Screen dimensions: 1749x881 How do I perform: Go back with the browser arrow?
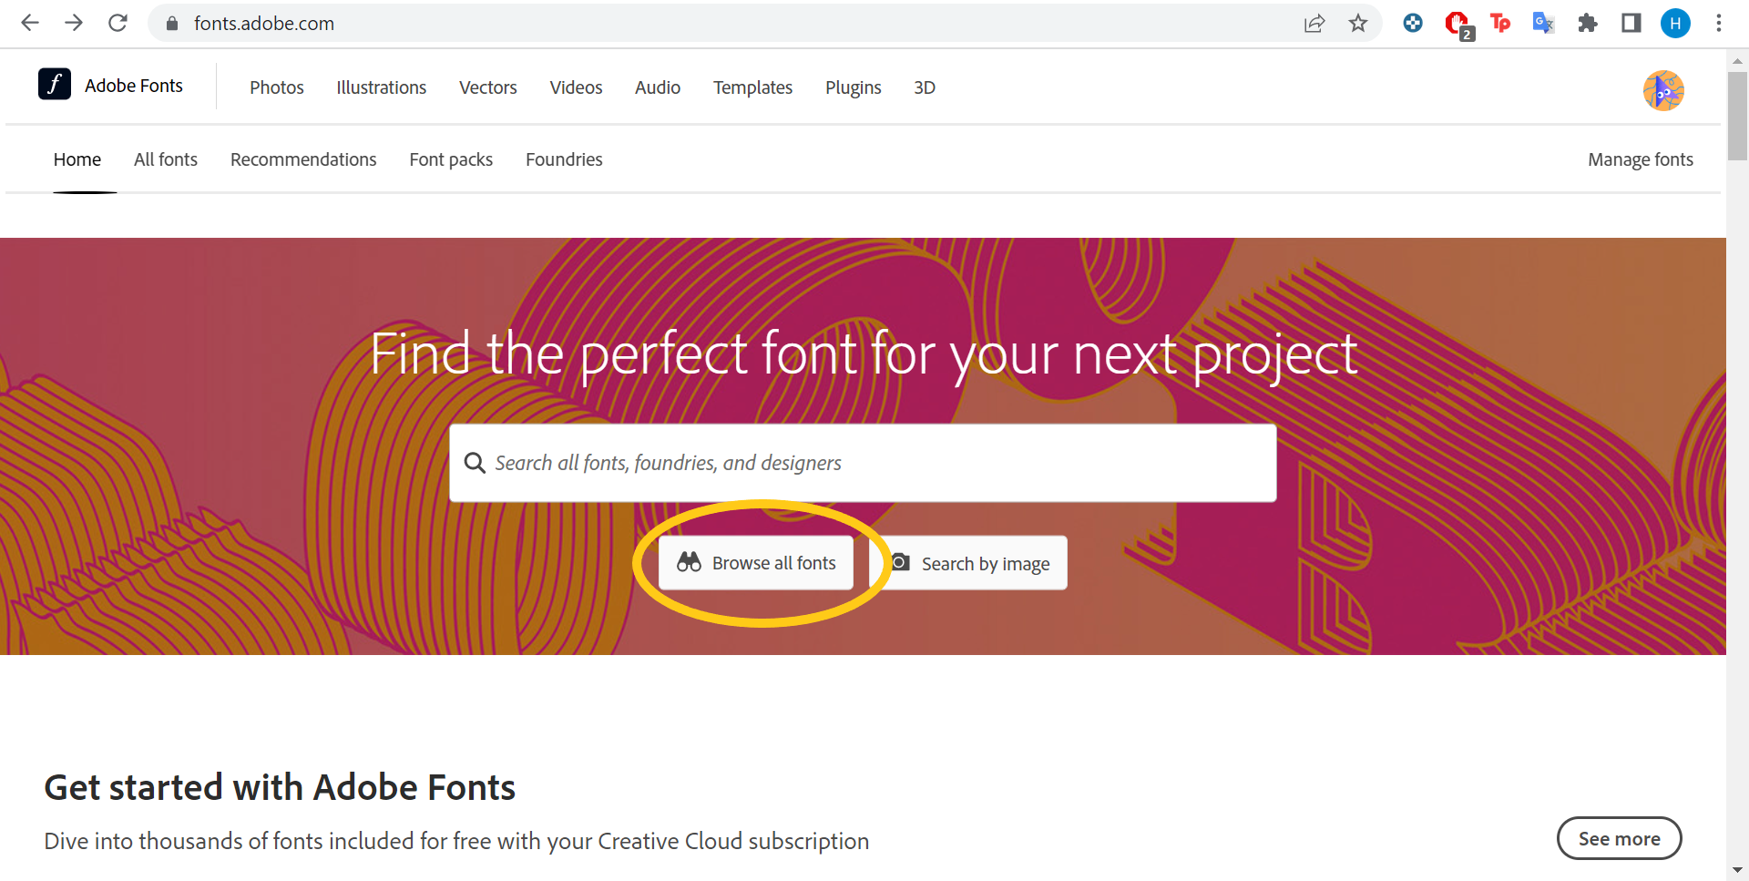30,23
